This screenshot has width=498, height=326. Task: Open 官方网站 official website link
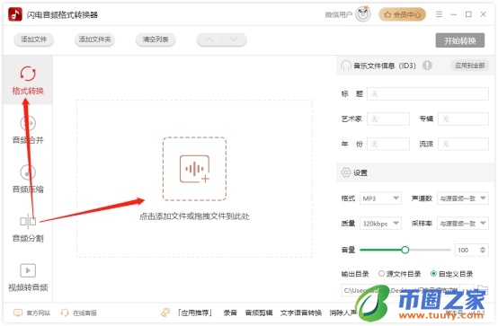click(x=31, y=313)
